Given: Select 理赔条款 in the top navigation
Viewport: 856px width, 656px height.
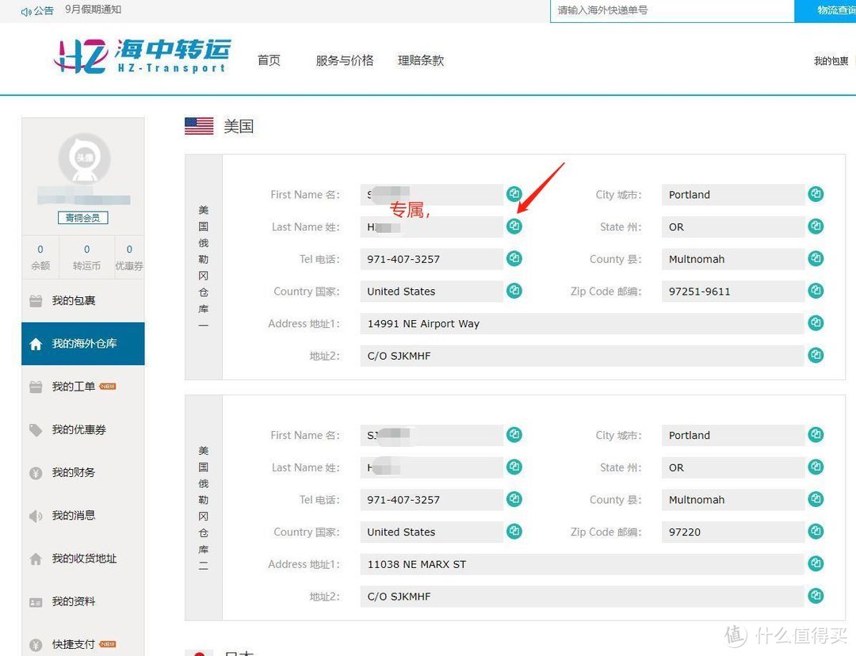Looking at the screenshot, I should 420,59.
